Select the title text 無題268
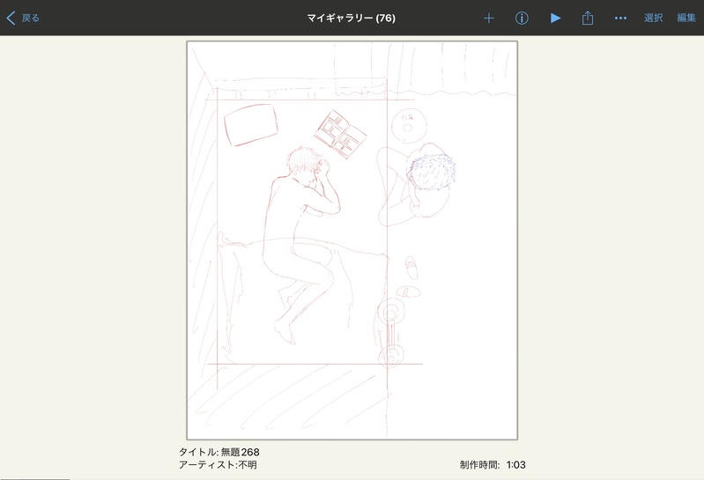 pos(241,452)
